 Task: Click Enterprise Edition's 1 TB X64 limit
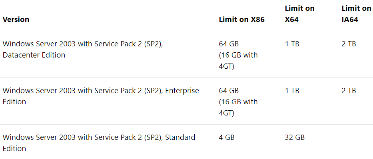(292, 91)
